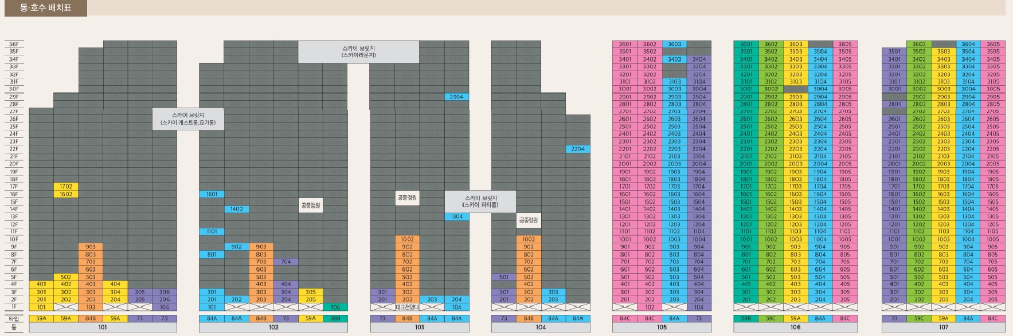
Task: Choose unit 404 in building 101
Action: point(115,284)
